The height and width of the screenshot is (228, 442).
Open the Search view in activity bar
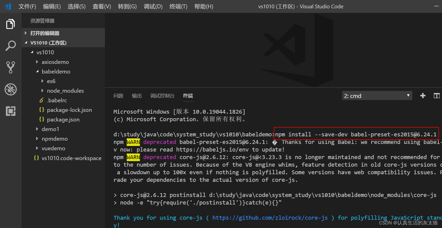(10, 46)
